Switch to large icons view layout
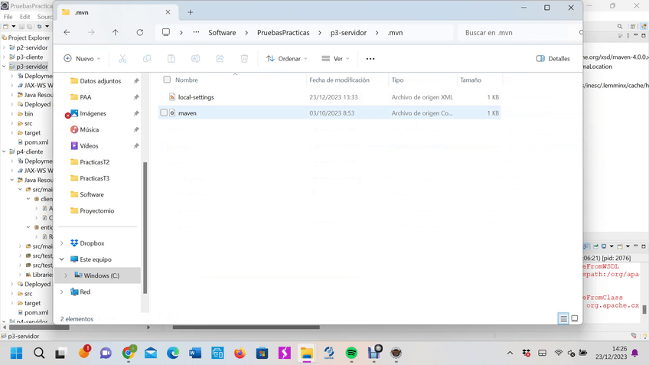 575,318
